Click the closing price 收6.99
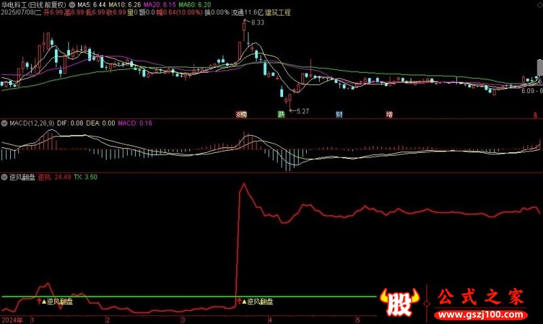The height and width of the screenshot is (324, 543). pyautogui.click(x=116, y=12)
